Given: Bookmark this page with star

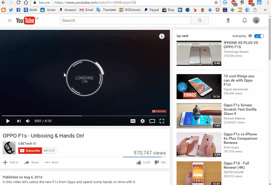Looking at the screenshot, I should click(216, 2).
